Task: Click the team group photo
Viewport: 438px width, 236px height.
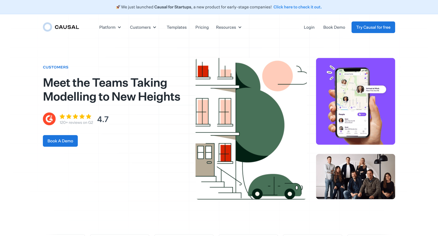Action: pyautogui.click(x=355, y=177)
